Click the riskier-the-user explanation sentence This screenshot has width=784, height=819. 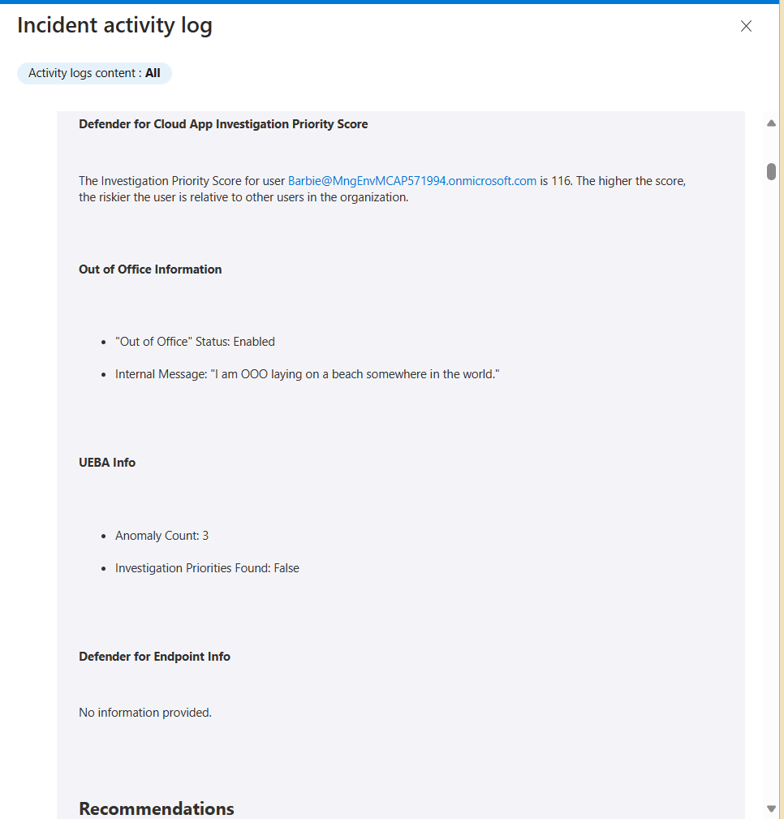(243, 197)
